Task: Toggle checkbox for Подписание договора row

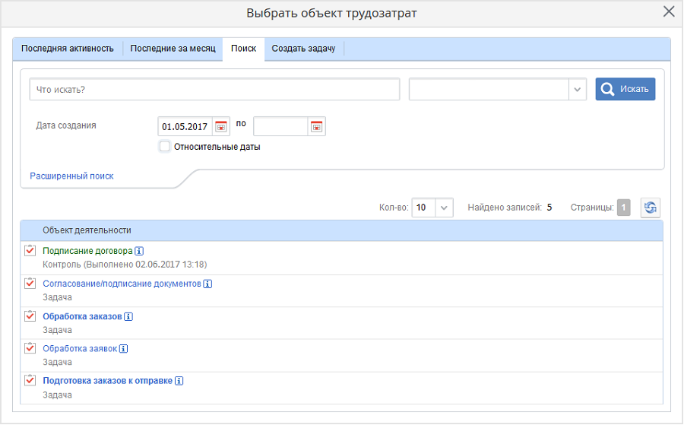Action: (30, 251)
